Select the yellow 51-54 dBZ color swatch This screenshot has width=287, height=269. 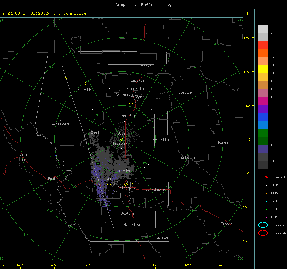(x=263, y=69)
